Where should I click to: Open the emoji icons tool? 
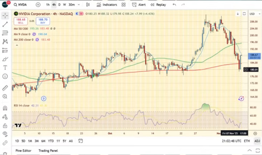tap(5, 76)
